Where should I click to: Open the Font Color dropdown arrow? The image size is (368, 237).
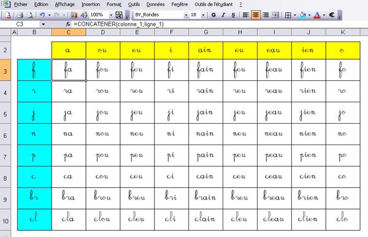[x=324, y=15]
